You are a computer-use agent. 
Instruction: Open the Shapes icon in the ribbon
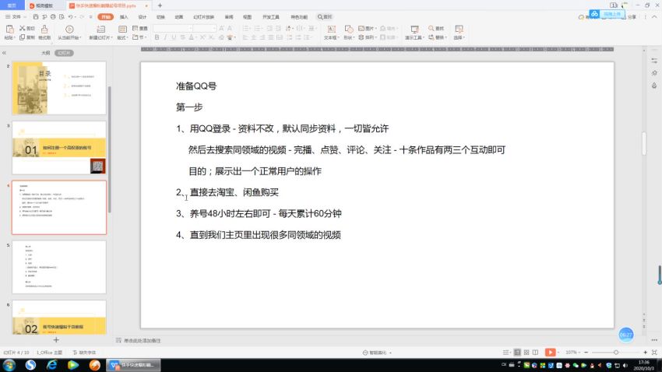(x=349, y=29)
